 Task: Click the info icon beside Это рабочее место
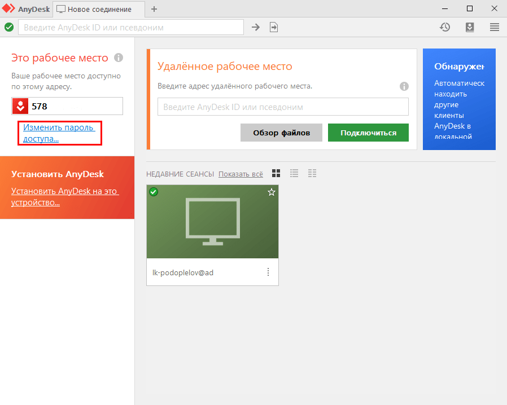[119, 58]
